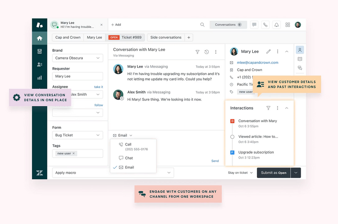Open the empty dropdown below follow
The image size is (338, 224).
tap(78, 113)
